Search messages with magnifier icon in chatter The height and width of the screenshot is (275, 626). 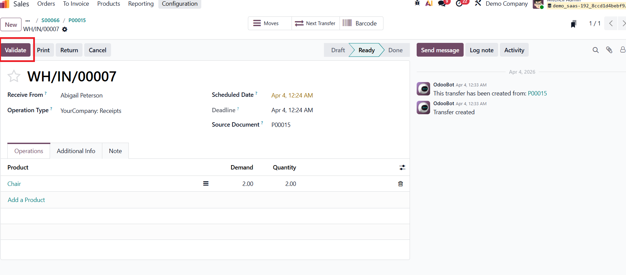tap(595, 50)
